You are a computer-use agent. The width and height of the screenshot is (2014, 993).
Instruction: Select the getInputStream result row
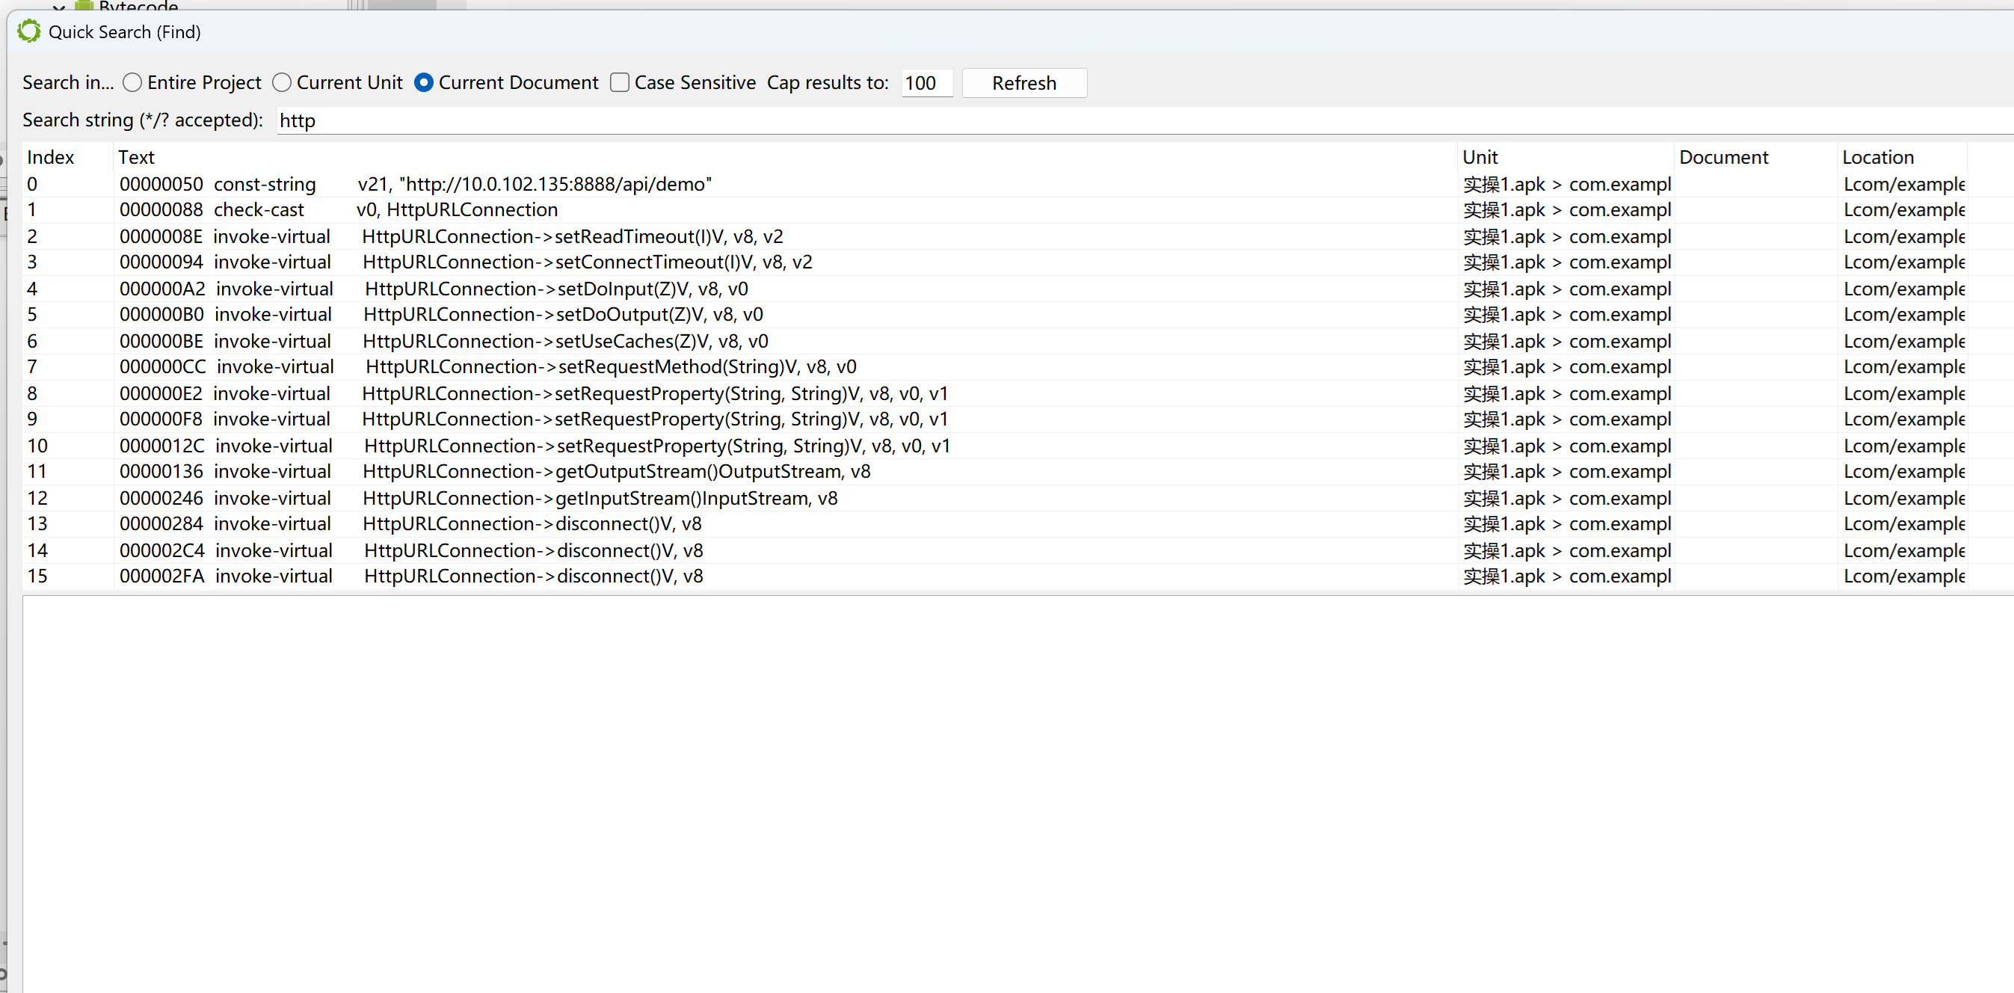click(x=599, y=499)
